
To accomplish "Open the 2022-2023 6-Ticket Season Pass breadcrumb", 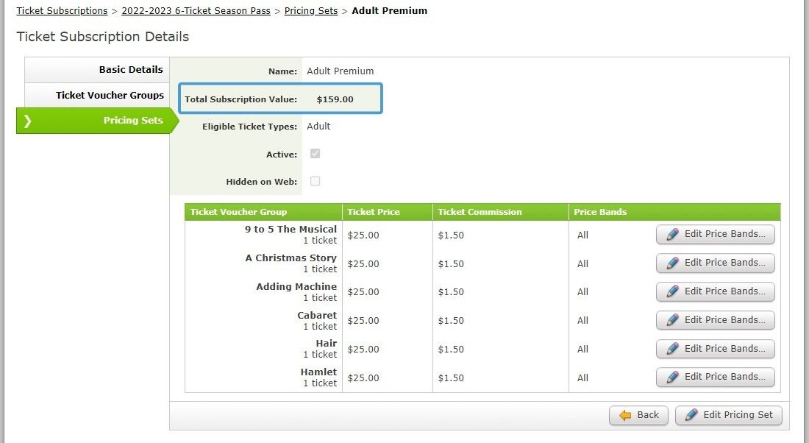I will pyautogui.click(x=196, y=11).
